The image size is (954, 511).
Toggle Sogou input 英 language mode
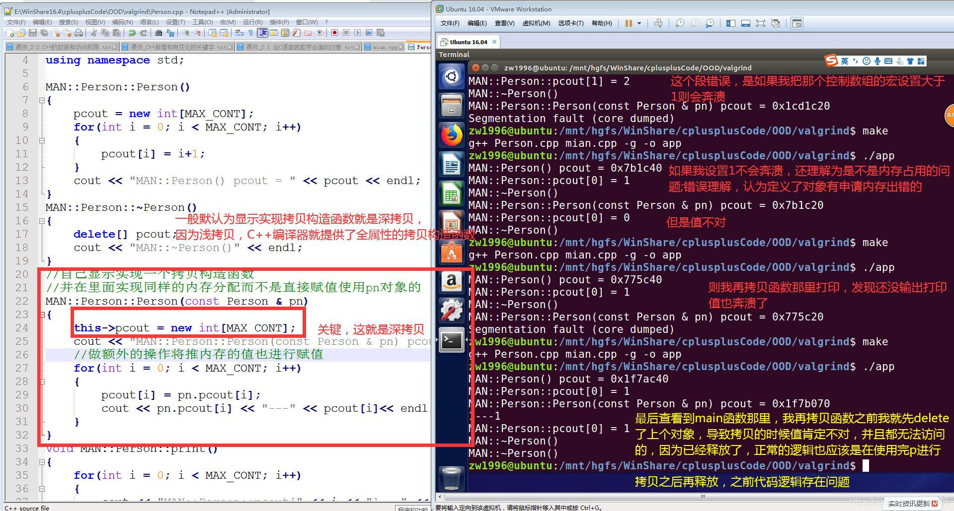pos(845,61)
